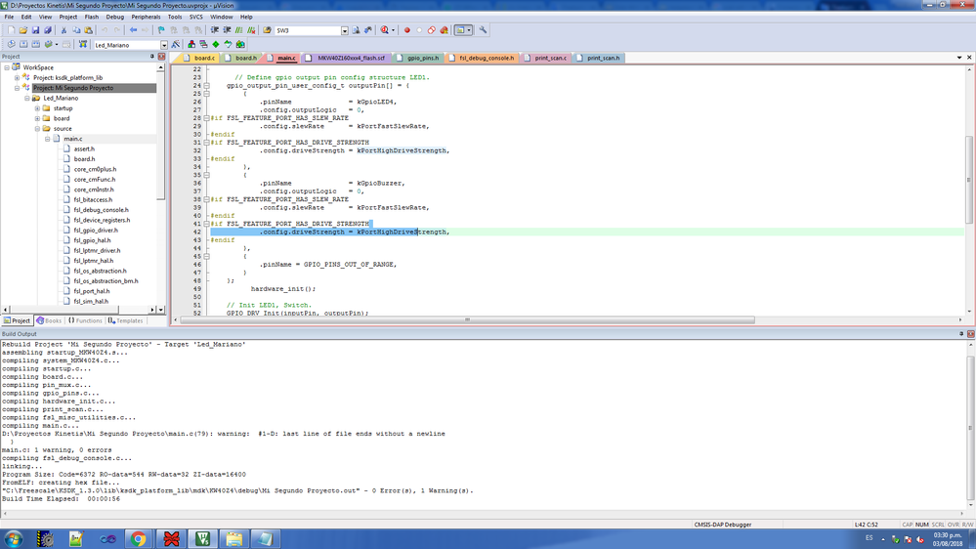Switch to print_scan.c editor tab
Image resolution: width=976 pixels, height=549 pixels.
click(546, 58)
